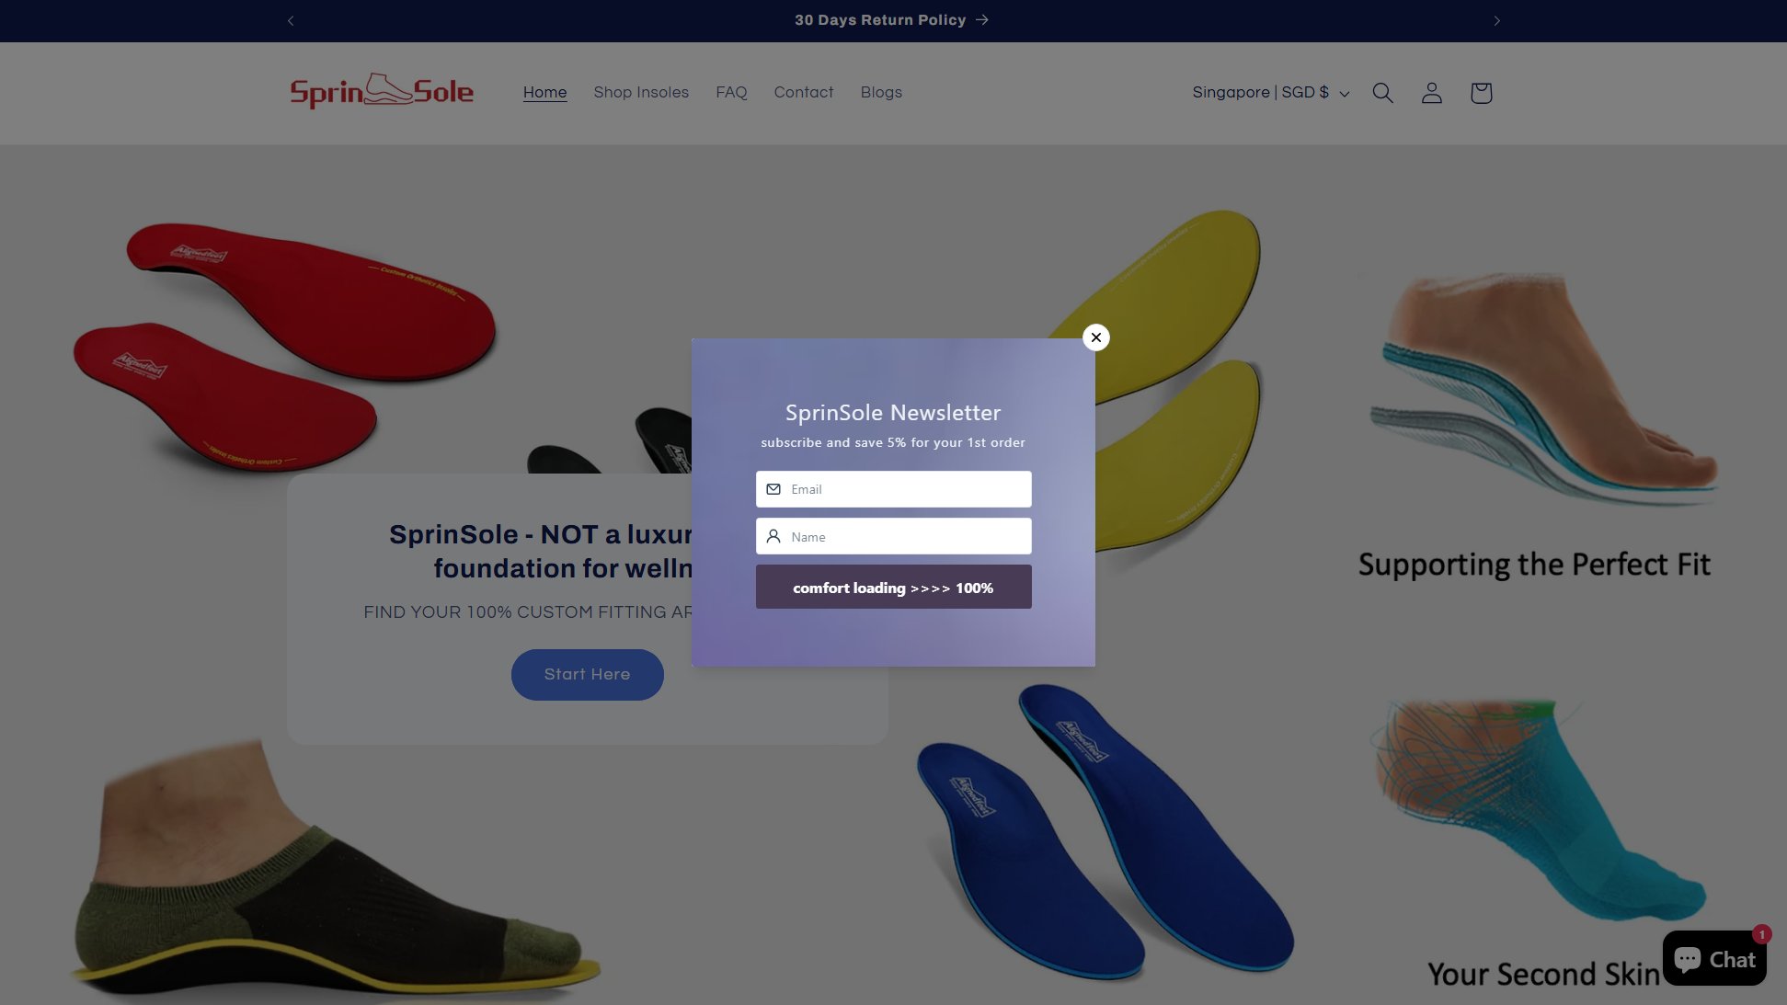Click the envelope icon in Email field
1787x1005 pixels.
773,489
